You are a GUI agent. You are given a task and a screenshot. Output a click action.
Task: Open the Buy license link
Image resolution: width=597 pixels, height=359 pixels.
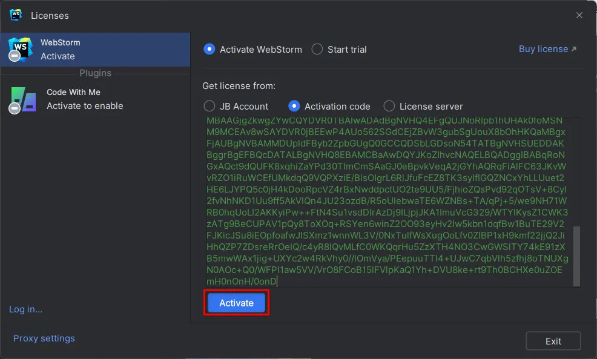[547, 48]
